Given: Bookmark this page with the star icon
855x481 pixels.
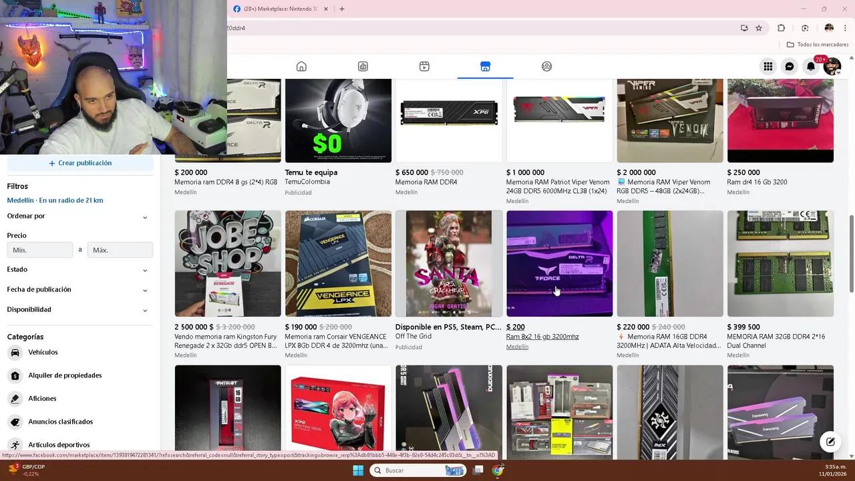Looking at the screenshot, I should 759,28.
